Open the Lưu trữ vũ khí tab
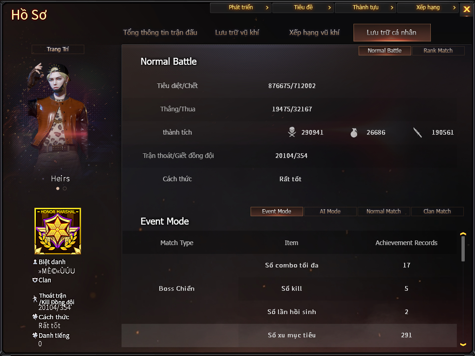This screenshot has height=356, width=475. coord(237,33)
